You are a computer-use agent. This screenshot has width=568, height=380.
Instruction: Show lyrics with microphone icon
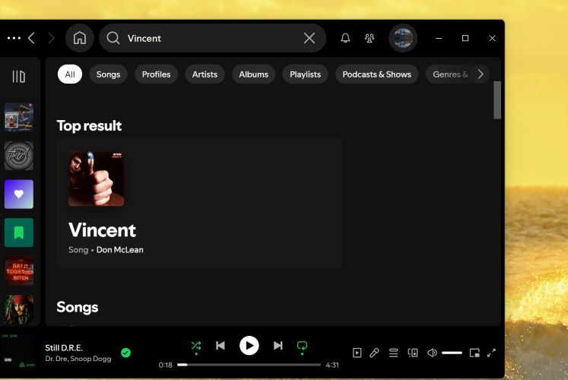tap(375, 353)
